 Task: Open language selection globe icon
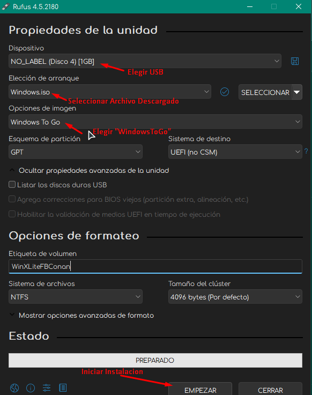[x=14, y=387]
